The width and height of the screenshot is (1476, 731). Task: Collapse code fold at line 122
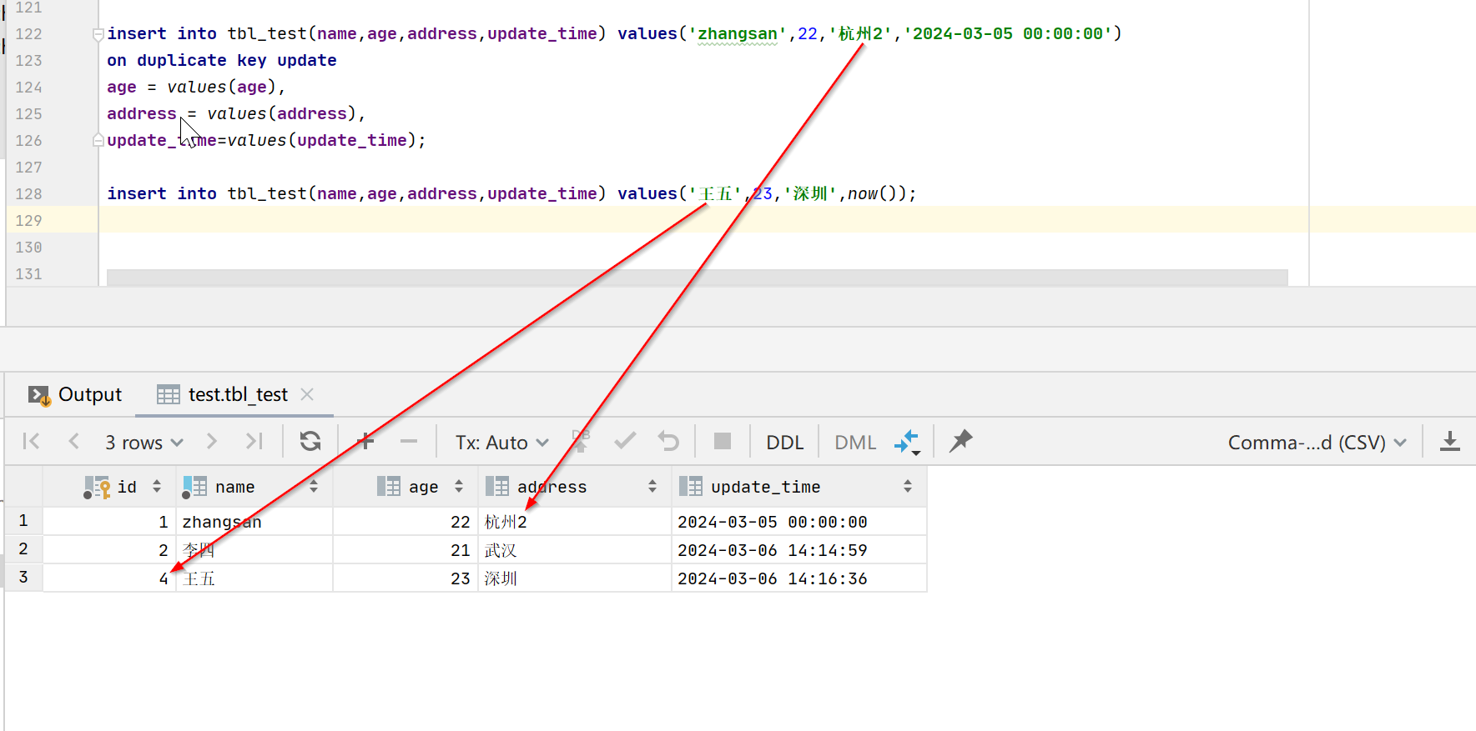pos(98,34)
